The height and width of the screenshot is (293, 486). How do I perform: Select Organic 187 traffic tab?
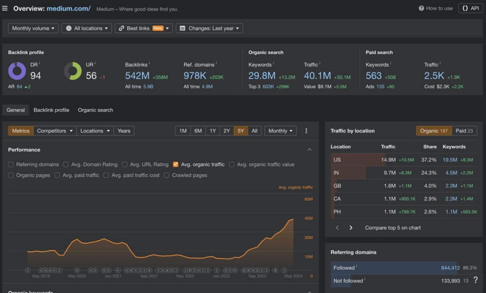point(434,131)
